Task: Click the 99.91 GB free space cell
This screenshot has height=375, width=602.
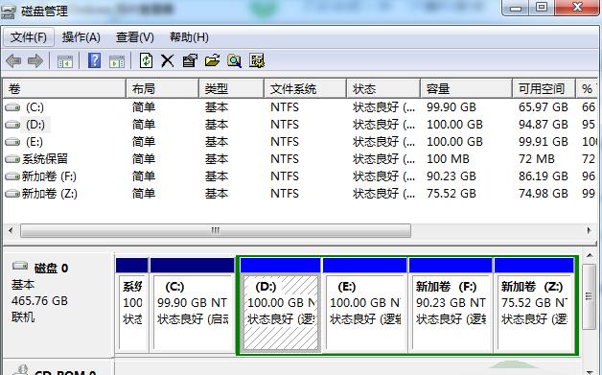Action: coord(544,142)
